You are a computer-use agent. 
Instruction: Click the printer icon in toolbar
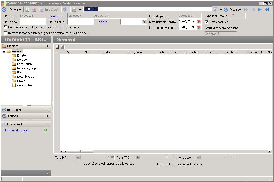pyautogui.click(x=74, y=10)
